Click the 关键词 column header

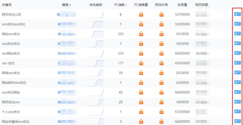click(x=7, y=5)
